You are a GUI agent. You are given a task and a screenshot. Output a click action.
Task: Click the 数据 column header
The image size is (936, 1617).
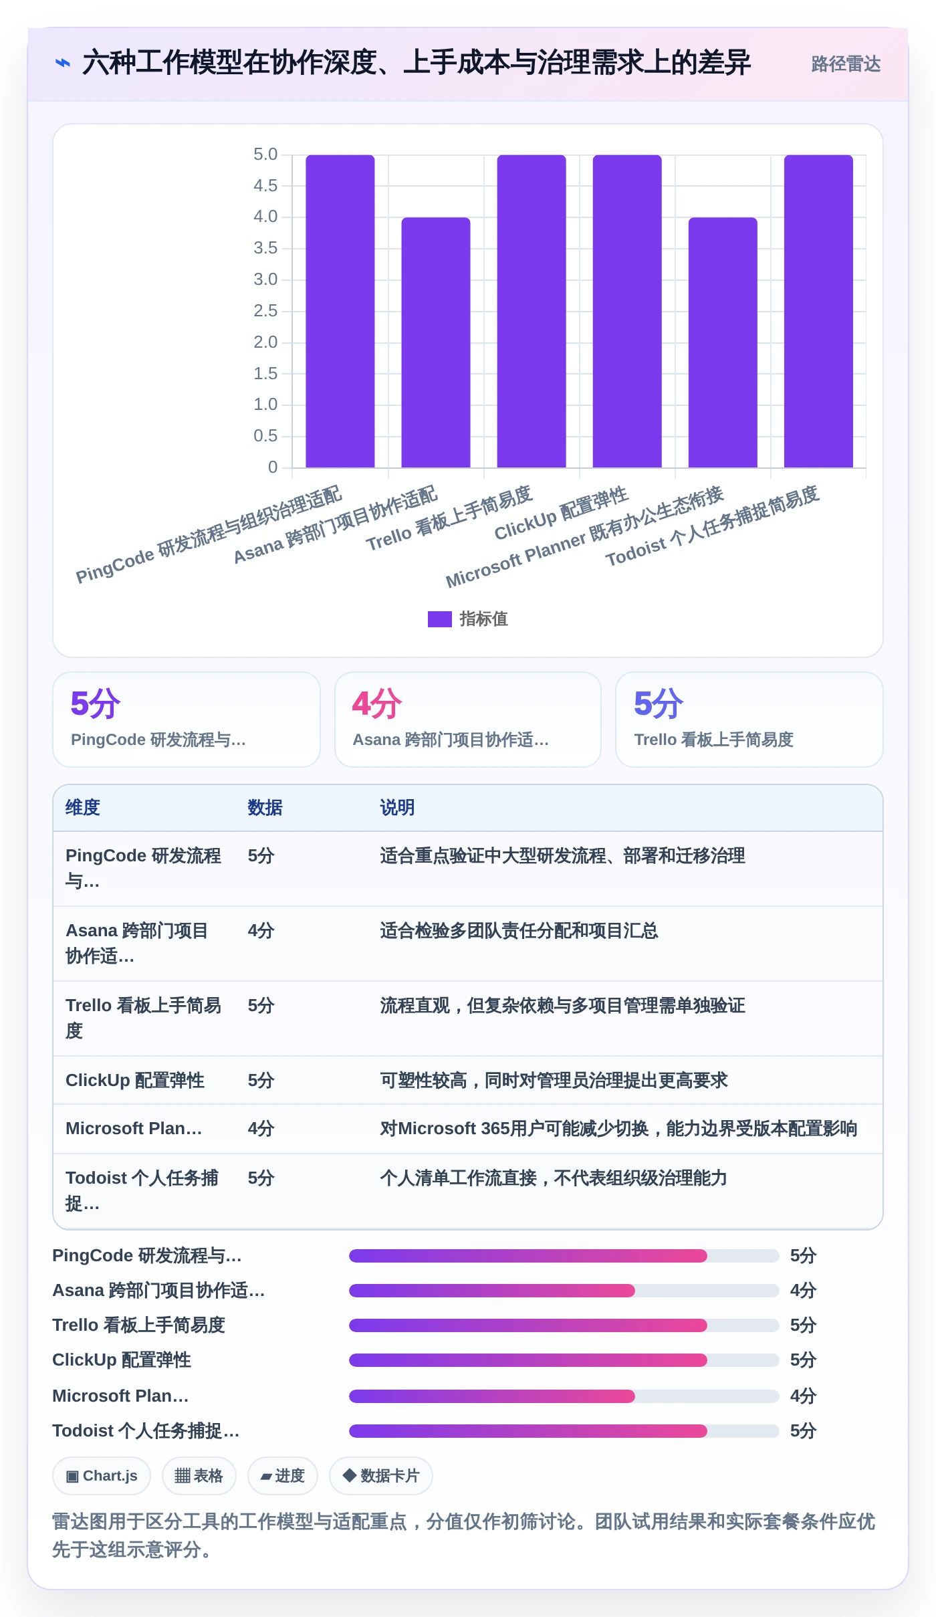[265, 808]
